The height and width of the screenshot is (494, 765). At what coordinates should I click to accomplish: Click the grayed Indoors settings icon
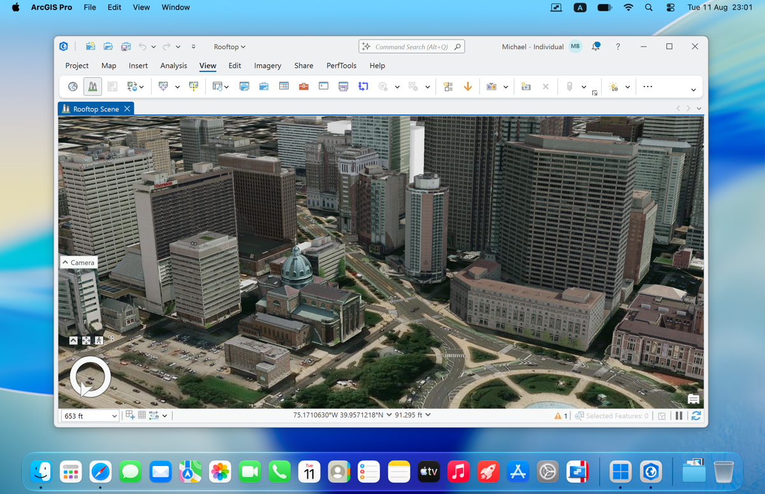(413, 87)
